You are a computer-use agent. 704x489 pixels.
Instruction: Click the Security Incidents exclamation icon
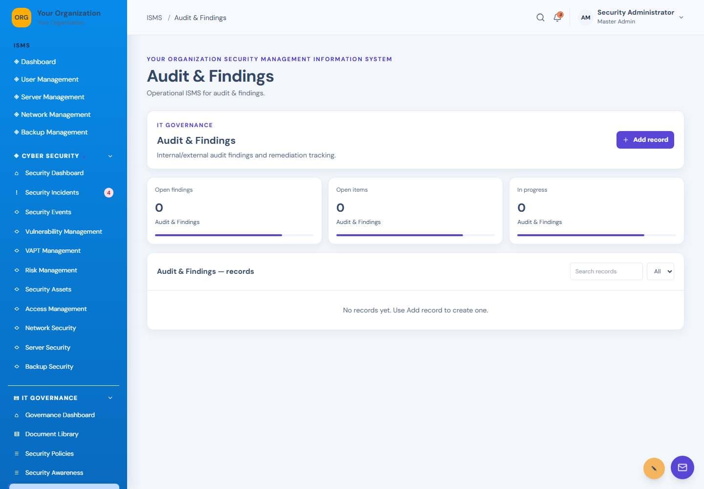pos(17,193)
